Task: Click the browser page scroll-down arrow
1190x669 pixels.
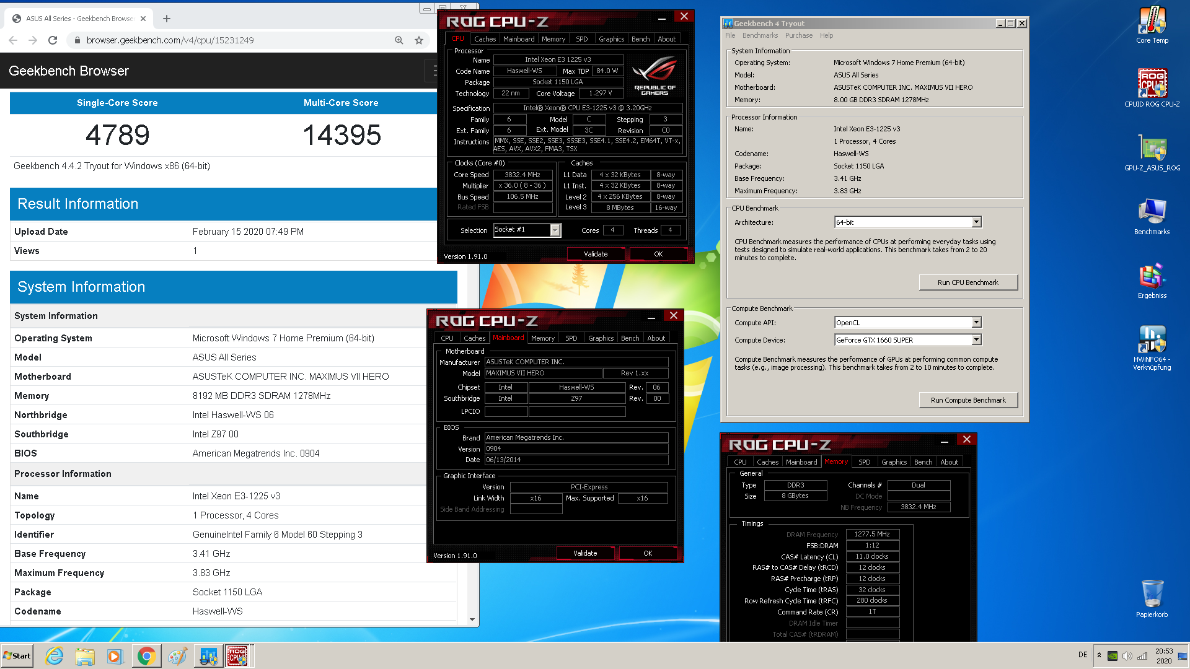Action: click(472, 619)
